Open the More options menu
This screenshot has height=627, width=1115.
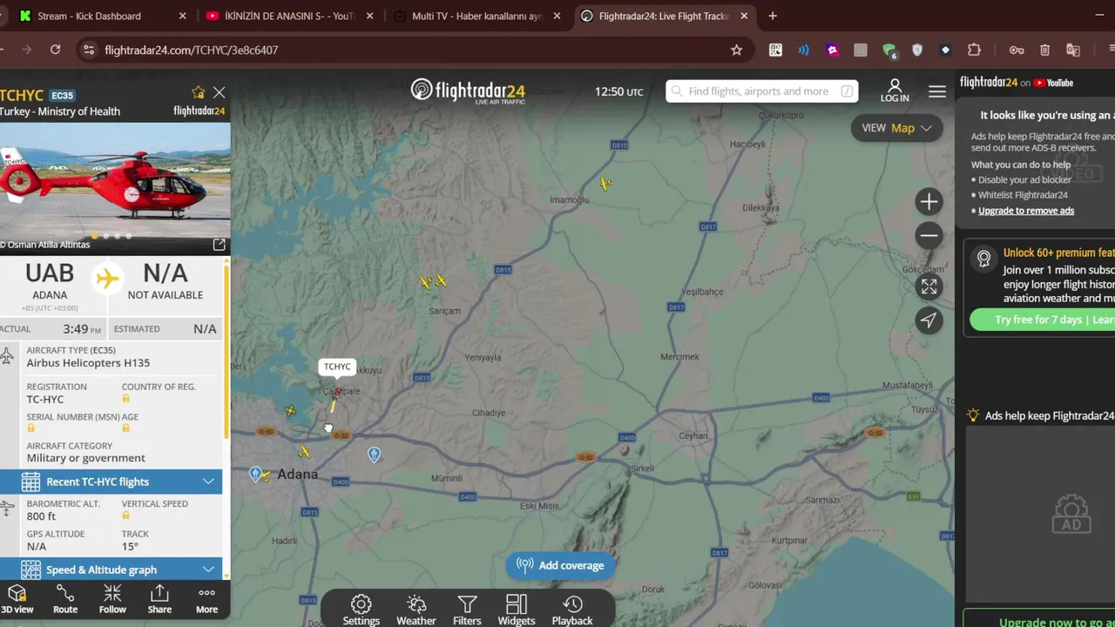[x=206, y=599]
